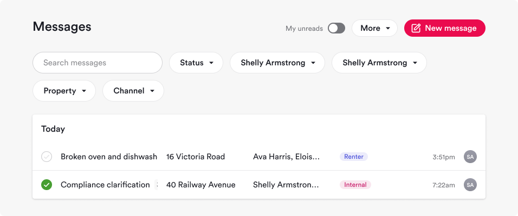
Task: Click SA avatar on Broken oven row
Action: pyautogui.click(x=470, y=157)
